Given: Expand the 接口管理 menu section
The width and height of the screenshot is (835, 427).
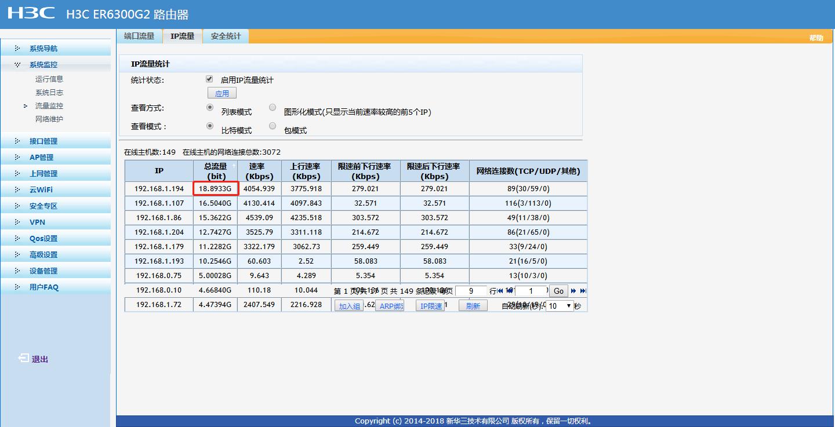Looking at the screenshot, I should click(x=43, y=141).
